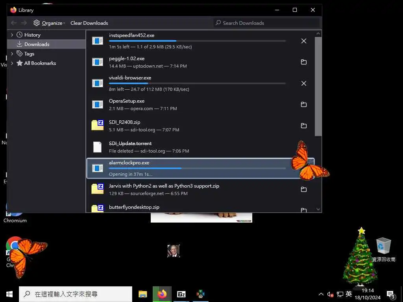Click the Christmas tree desktop gadget
This screenshot has height=302, width=403.
[360, 256]
